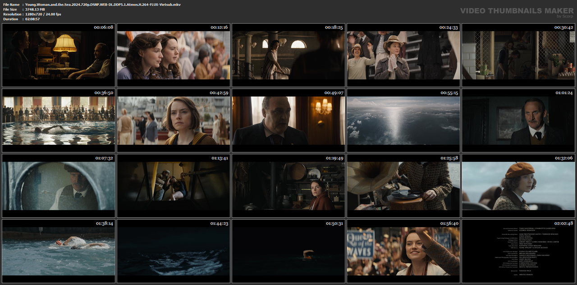Click the timestamp text 00:24:33
Screen dimensions: 577x285
pyautogui.click(x=449, y=28)
